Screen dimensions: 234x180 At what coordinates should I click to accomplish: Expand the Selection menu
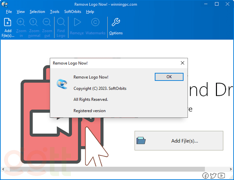point(37,12)
